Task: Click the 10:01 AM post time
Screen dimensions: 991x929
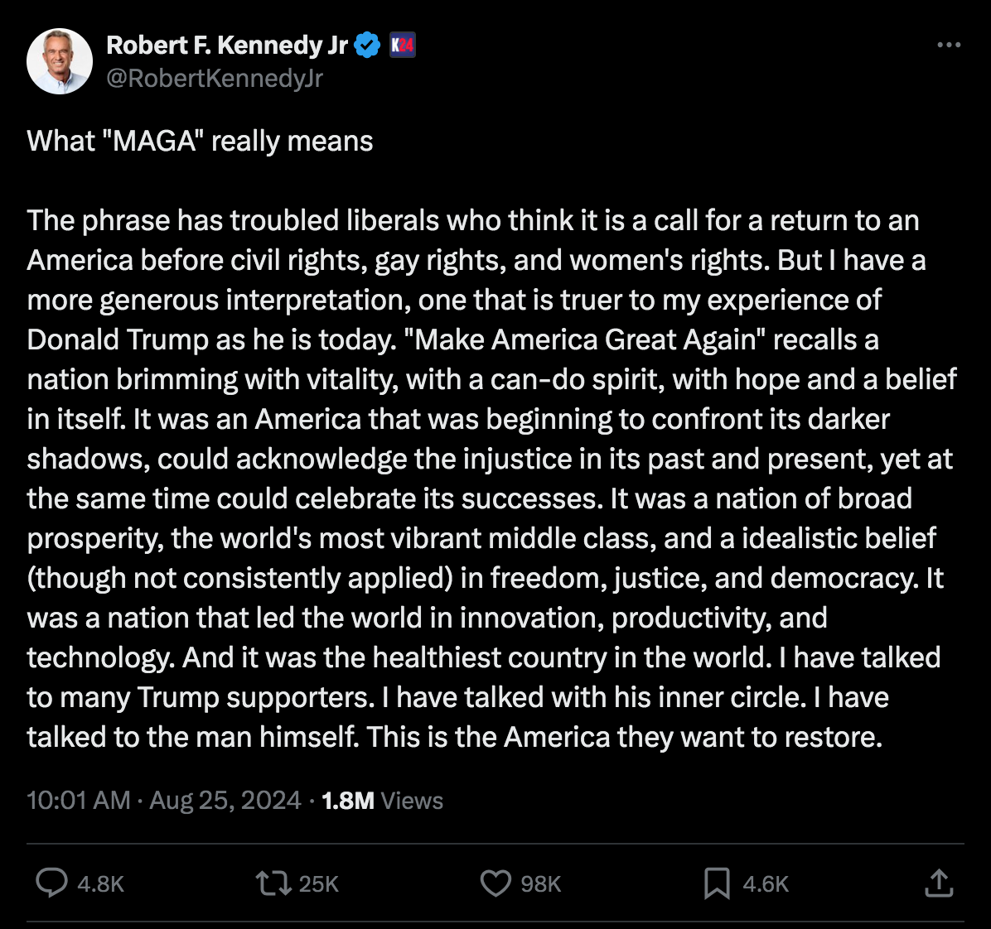Action: tap(79, 801)
